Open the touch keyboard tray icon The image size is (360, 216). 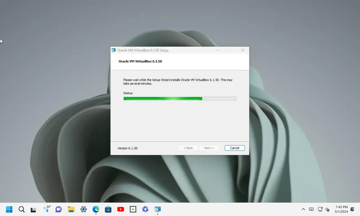click(311, 209)
